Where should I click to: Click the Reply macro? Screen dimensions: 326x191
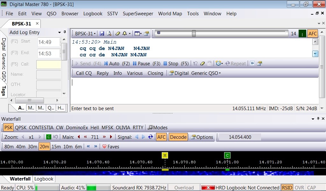tap(103, 73)
